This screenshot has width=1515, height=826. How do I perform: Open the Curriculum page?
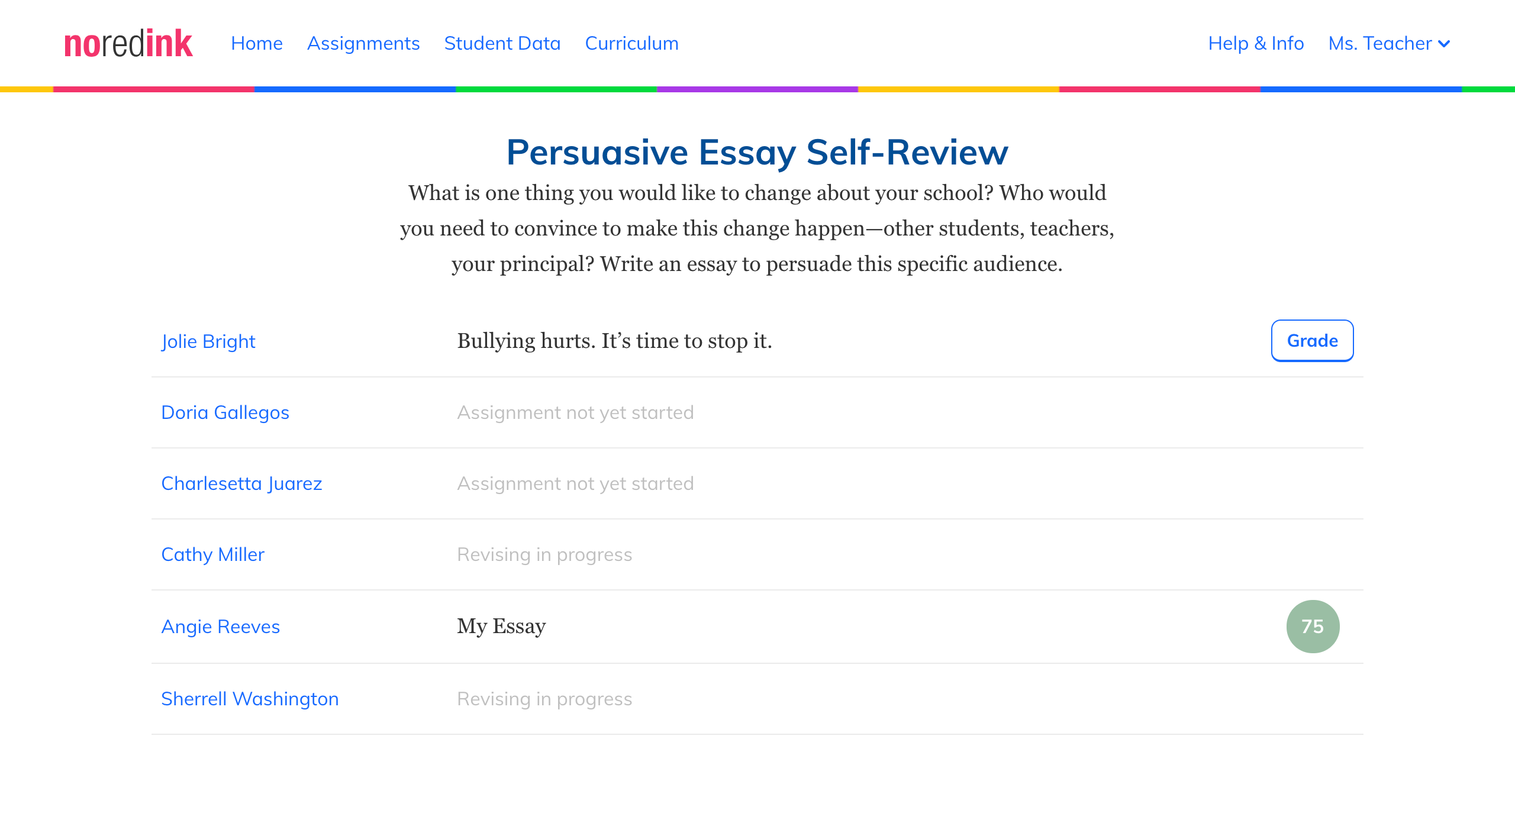click(x=631, y=43)
